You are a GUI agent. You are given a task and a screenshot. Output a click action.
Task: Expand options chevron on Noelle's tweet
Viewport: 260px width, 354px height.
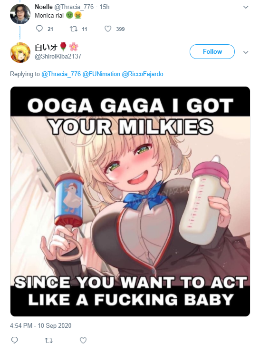point(246,7)
